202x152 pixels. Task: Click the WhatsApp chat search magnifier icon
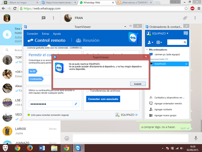coord(7,50)
